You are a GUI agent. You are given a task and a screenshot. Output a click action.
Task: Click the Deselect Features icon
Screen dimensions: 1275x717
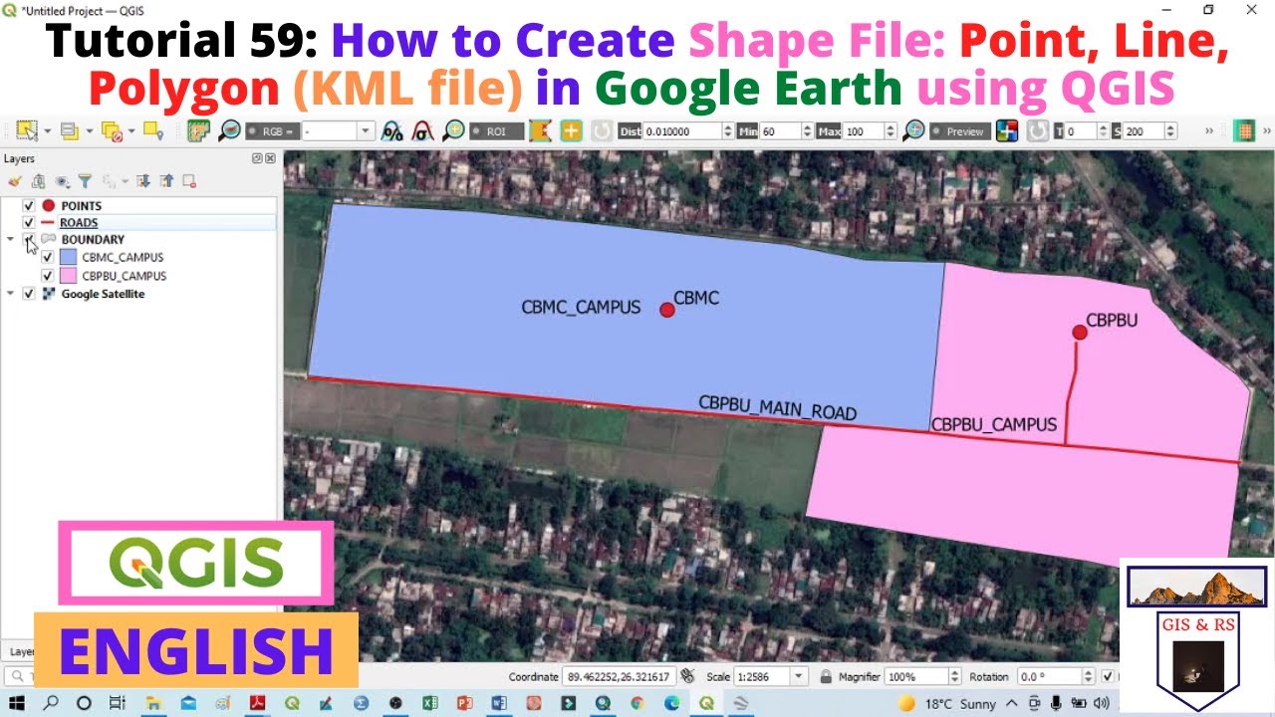pyautogui.click(x=112, y=130)
